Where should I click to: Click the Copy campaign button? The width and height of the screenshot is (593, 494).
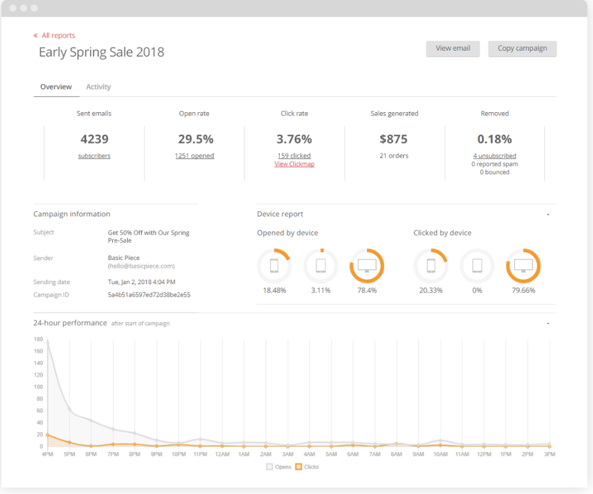pyautogui.click(x=522, y=49)
